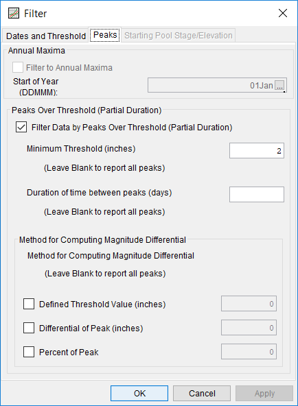Viewport: 298px width, 406px height.
Task: Confirm settings with the OK button
Action: tap(139, 394)
